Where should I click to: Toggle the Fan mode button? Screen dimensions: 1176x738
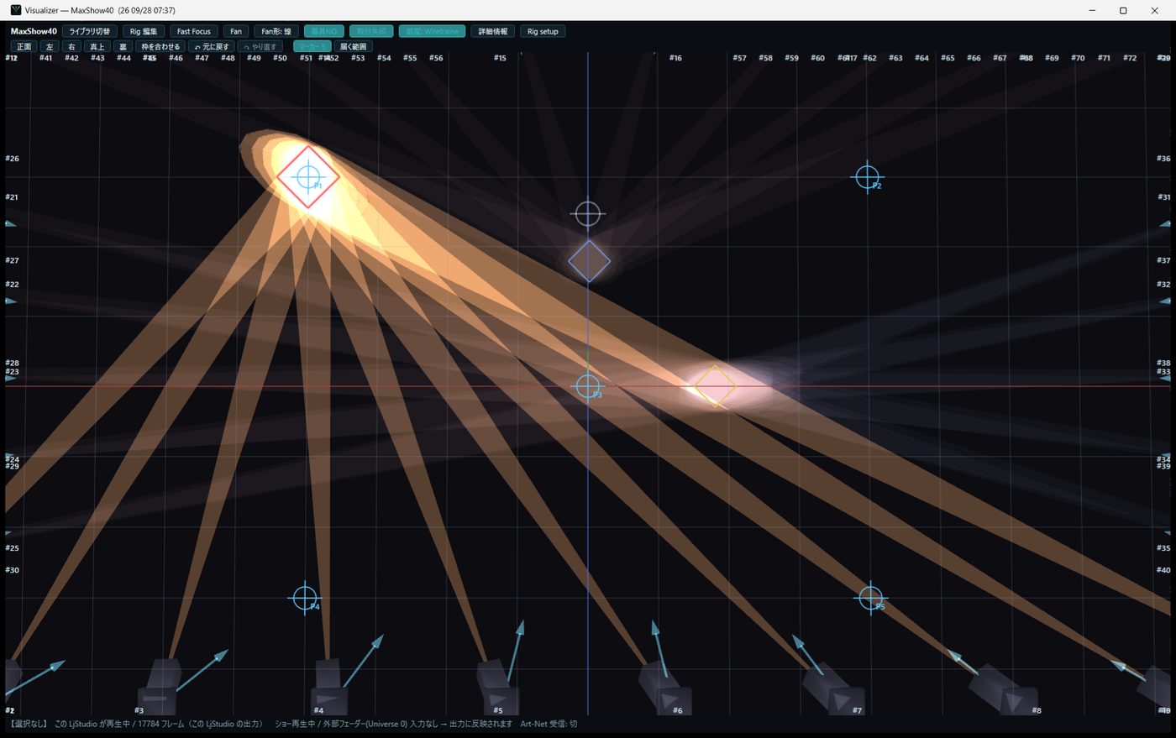(236, 31)
